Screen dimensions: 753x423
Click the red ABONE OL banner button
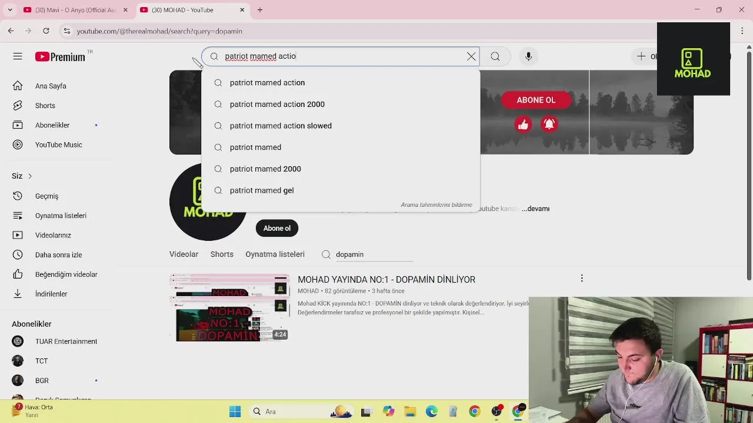(536, 100)
